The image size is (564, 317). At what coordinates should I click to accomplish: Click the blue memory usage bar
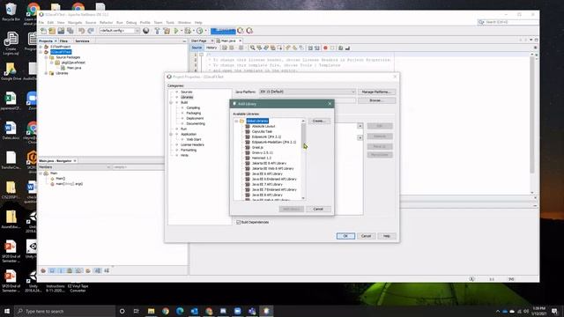tap(223, 31)
